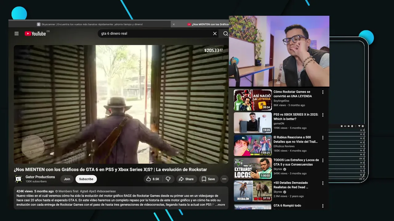Click the repeat icon on the 2d row
Screen dimensions: 394x221
(x=364, y=163)
